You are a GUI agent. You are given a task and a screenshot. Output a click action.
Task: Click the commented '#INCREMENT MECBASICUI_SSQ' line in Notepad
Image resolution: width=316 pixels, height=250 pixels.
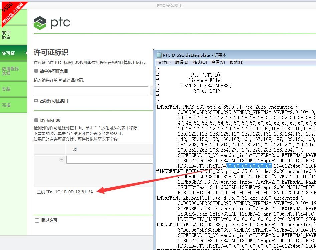[x=236, y=171]
